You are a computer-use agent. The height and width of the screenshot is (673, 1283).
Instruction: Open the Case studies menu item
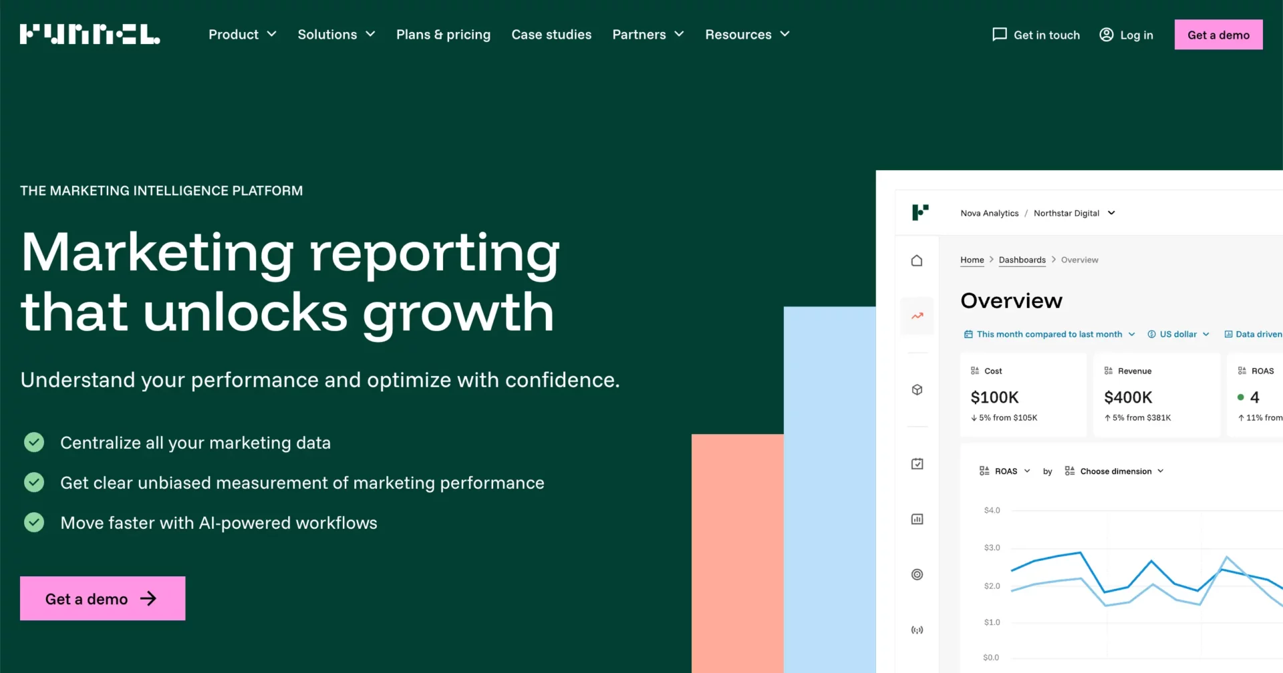551,34
